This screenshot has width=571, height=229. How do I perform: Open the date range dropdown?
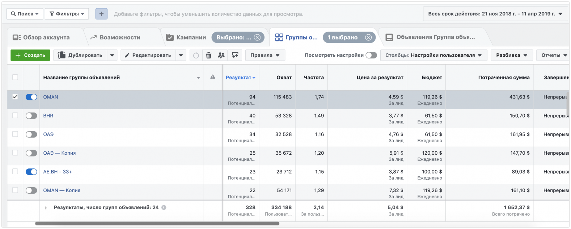pos(495,14)
